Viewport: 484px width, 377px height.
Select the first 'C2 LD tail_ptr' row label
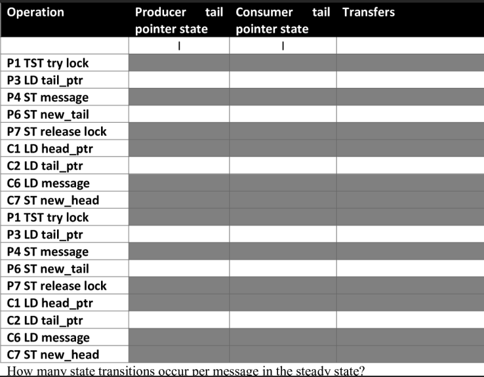point(45,166)
